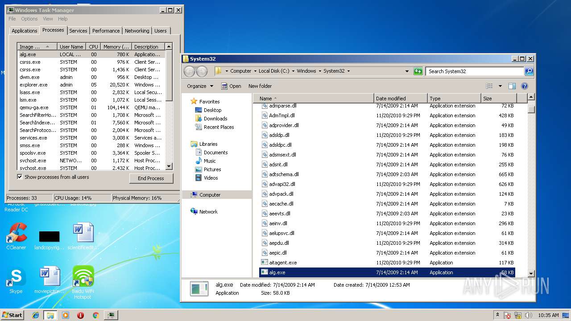Open Explorer help question mark icon

(x=525, y=86)
